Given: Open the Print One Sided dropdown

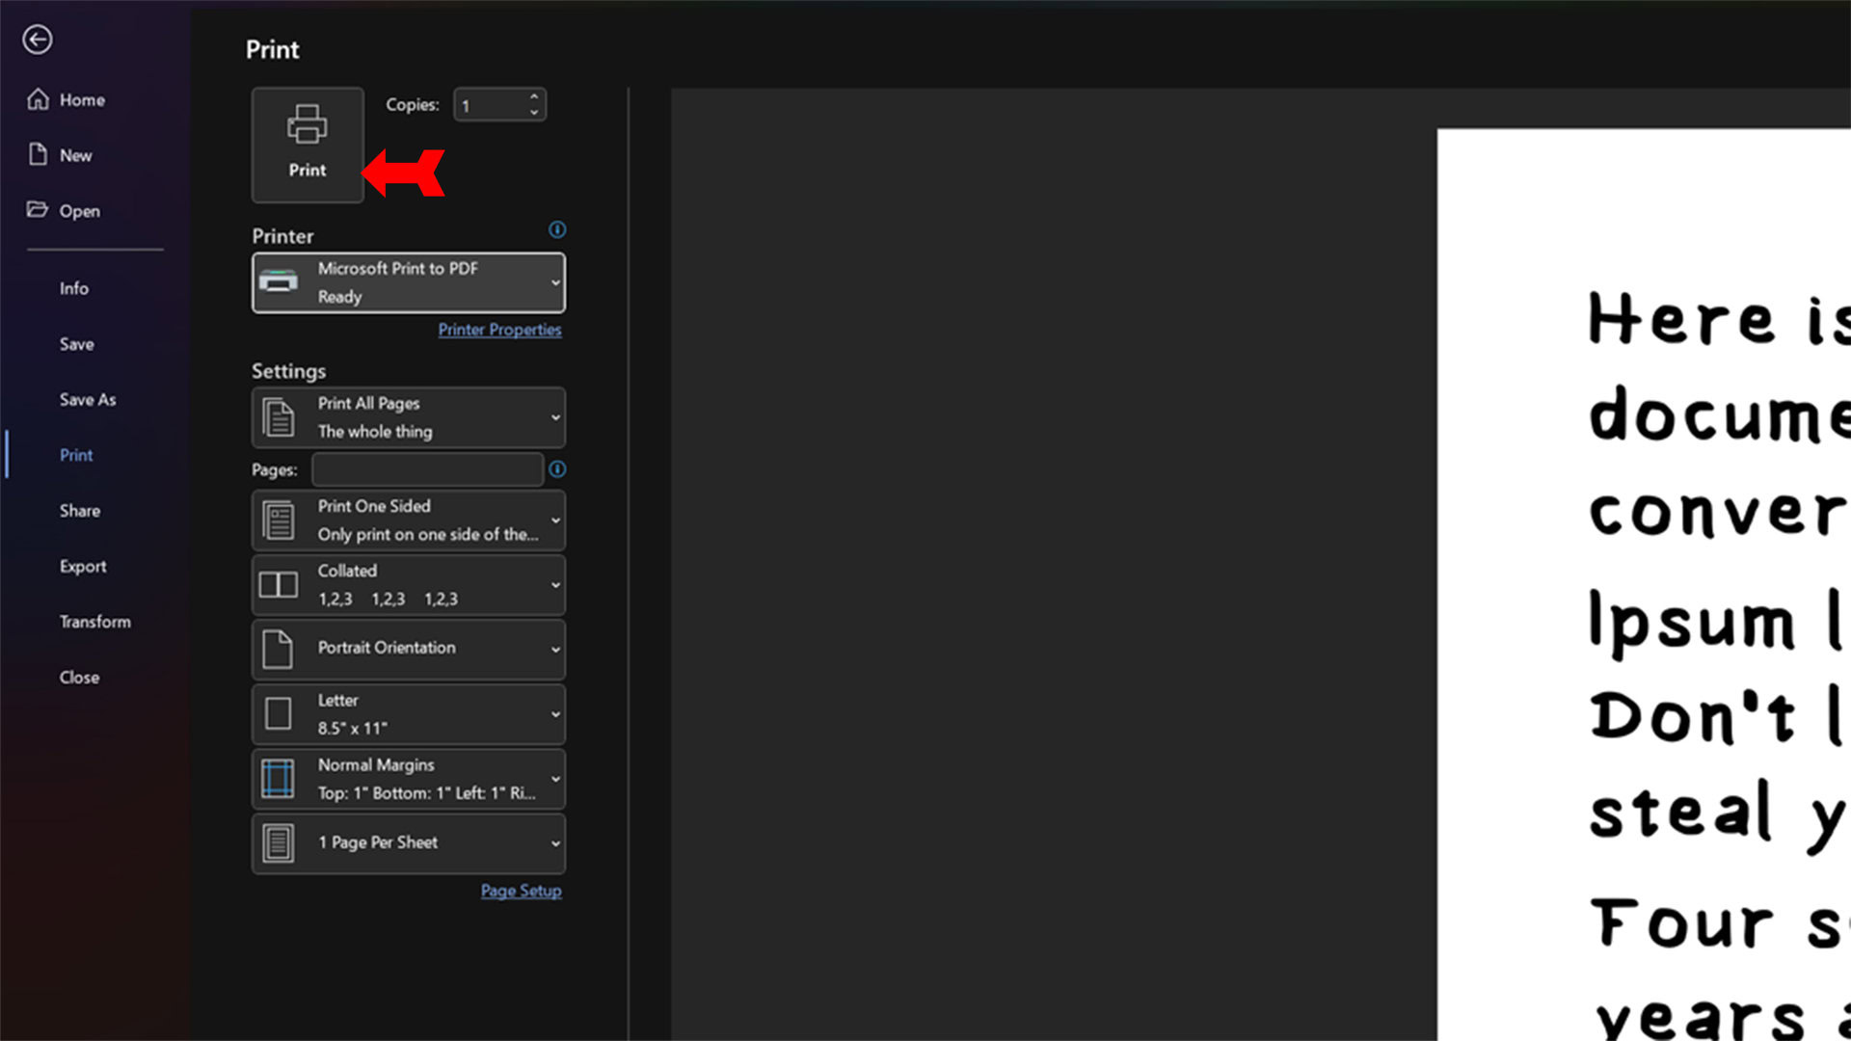Looking at the screenshot, I should point(409,520).
